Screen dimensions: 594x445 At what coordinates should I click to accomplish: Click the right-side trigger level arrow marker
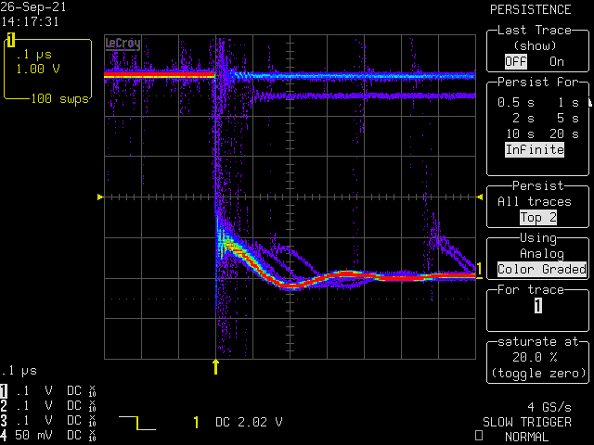pyautogui.click(x=478, y=197)
